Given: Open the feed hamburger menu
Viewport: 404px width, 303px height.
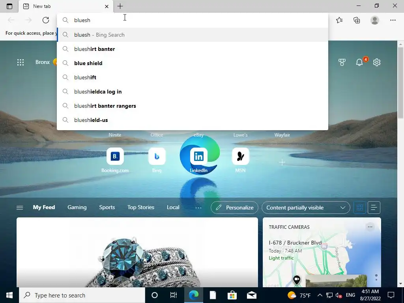Looking at the screenshot, I should coord(20,208).
